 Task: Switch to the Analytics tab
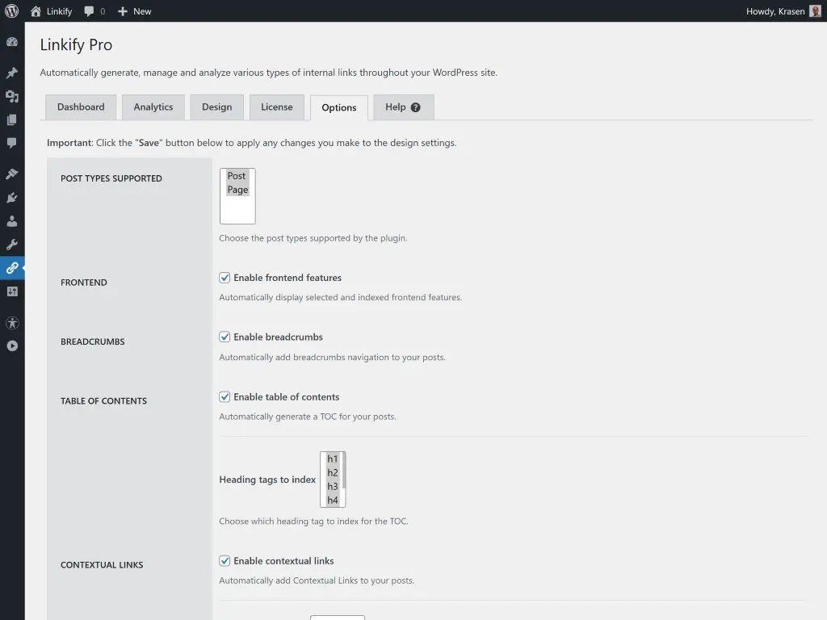click(x=153, y=107)
